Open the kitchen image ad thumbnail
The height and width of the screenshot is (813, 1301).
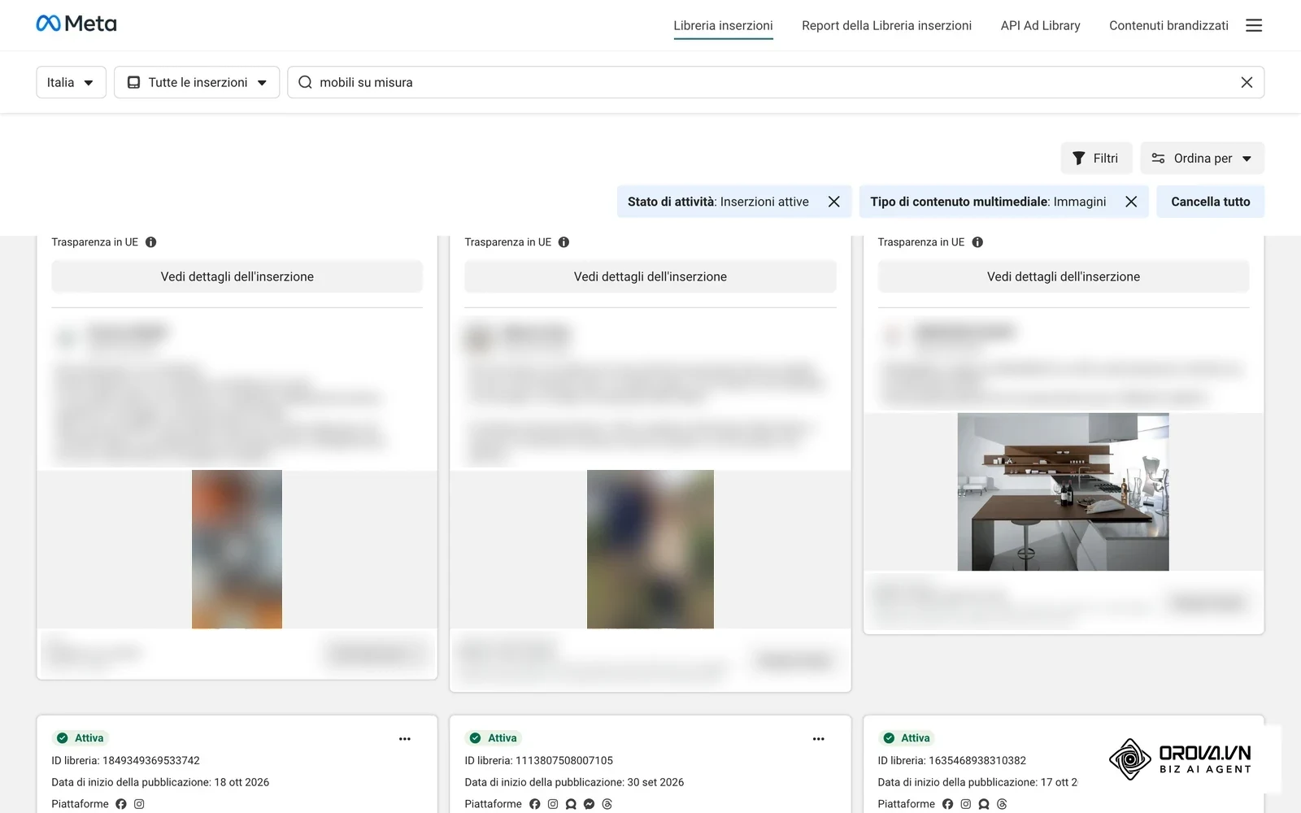pos(1063,492)
